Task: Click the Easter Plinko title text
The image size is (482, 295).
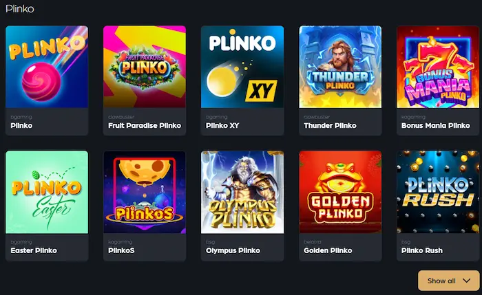Action: click(34, 250)
